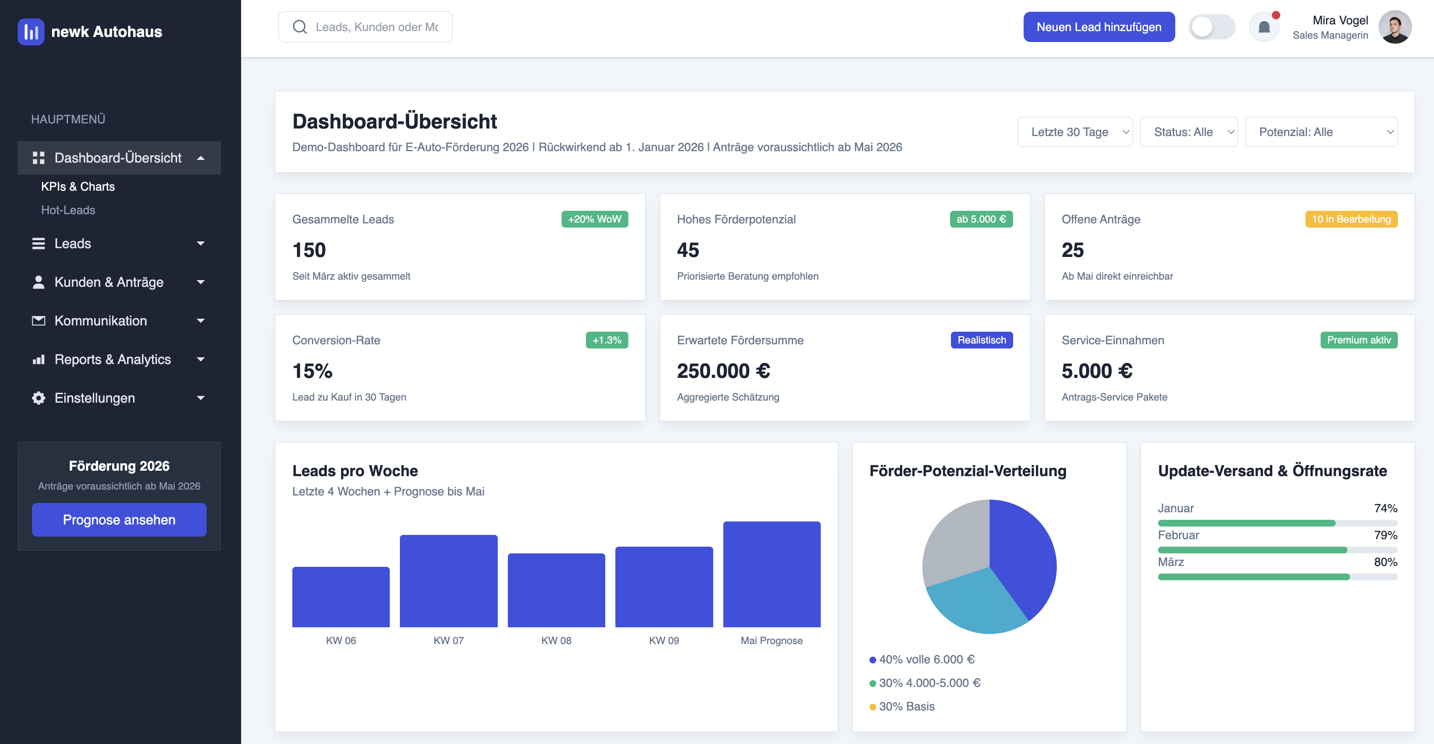
Task: Select the Dashboard-Übersicht grid icon
Action: [x=39, y=157]
